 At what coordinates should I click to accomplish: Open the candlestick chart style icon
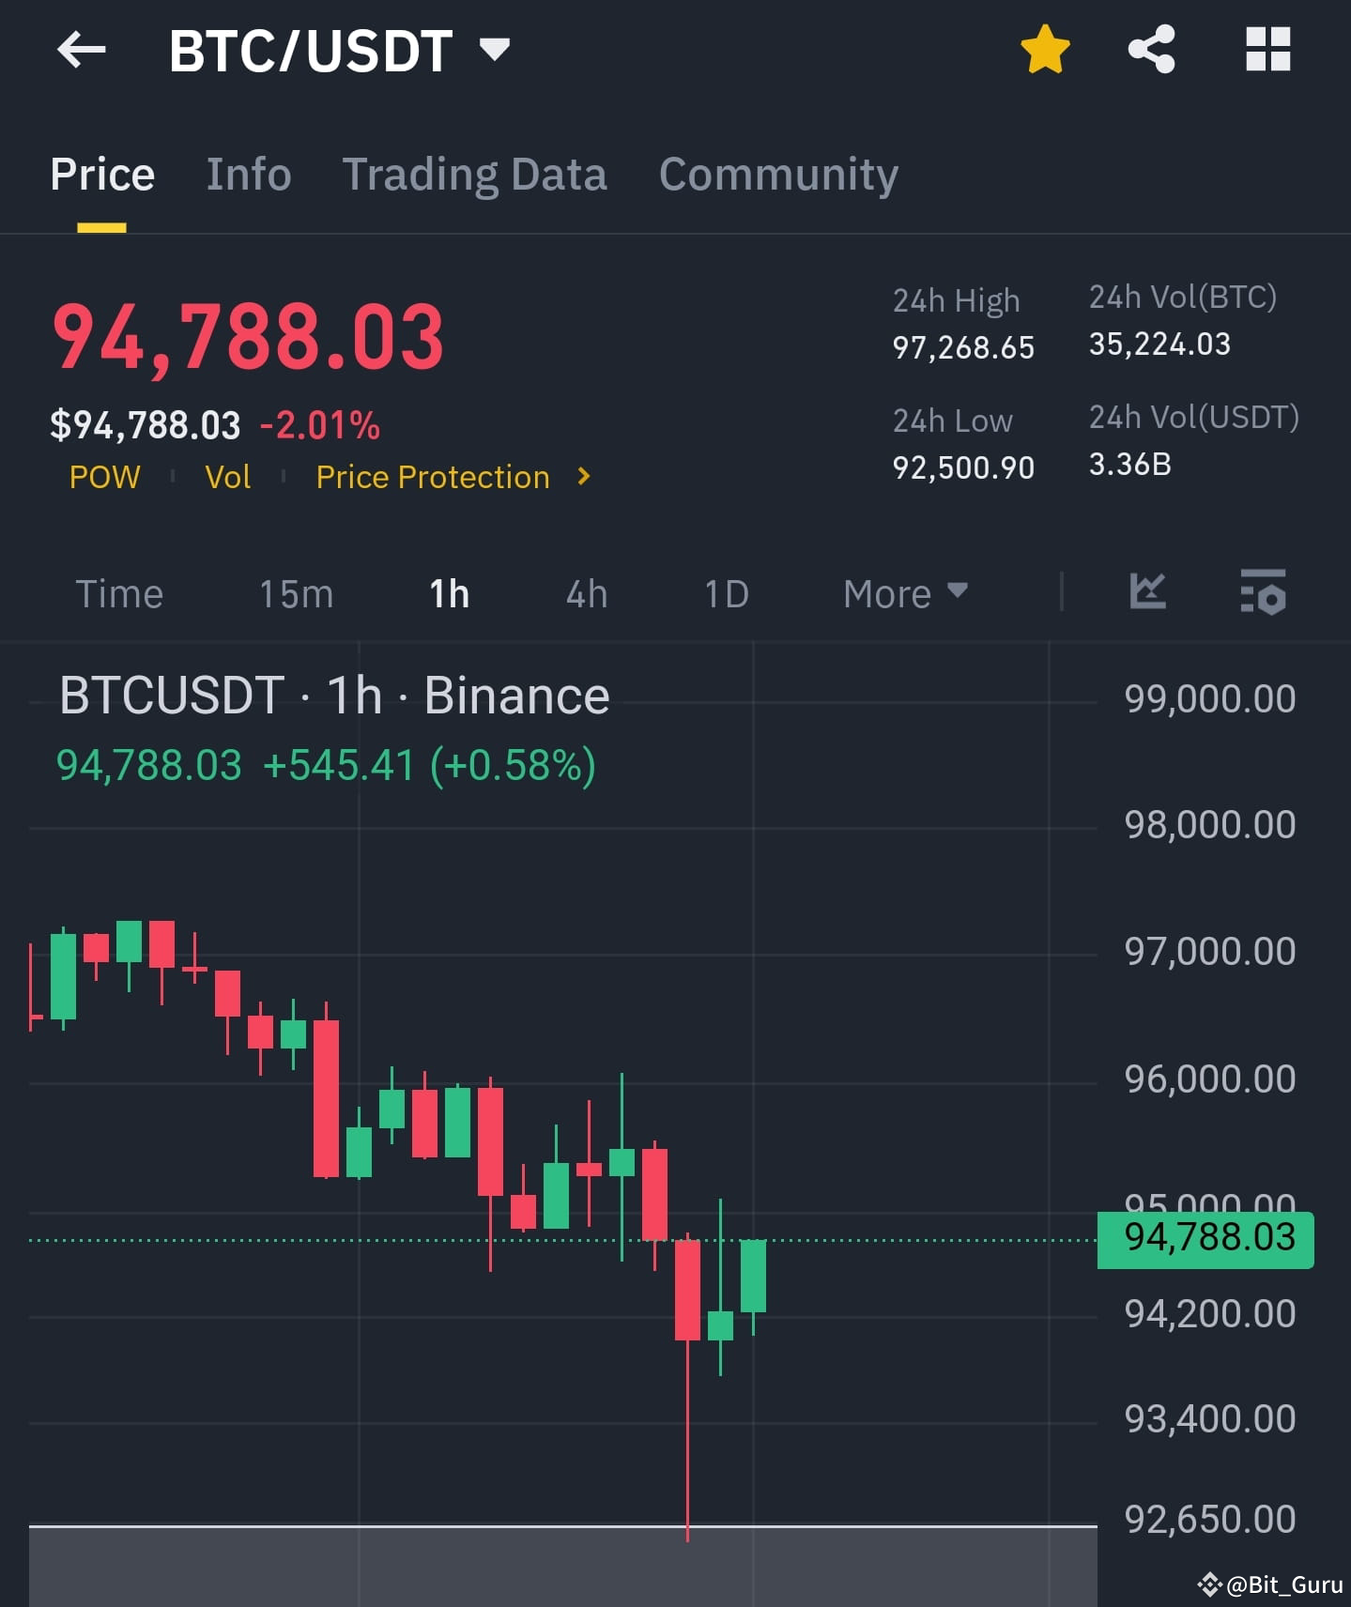pyautogui.click(x=1147, y=592)
